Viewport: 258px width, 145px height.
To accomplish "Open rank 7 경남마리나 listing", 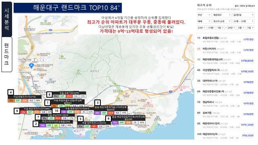I will [225, 104].
